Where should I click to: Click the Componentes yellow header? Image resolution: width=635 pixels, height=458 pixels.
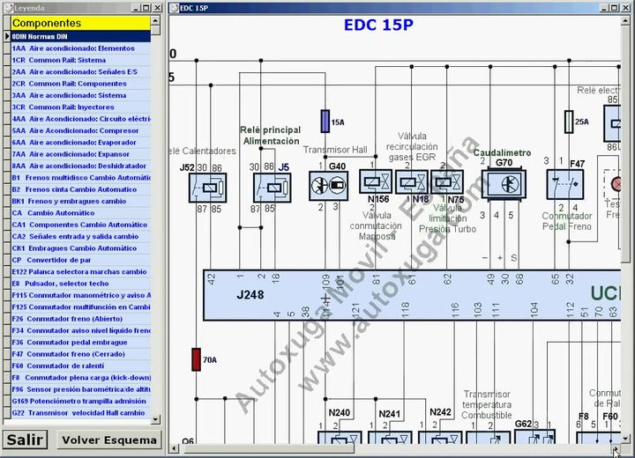(80, 23)
